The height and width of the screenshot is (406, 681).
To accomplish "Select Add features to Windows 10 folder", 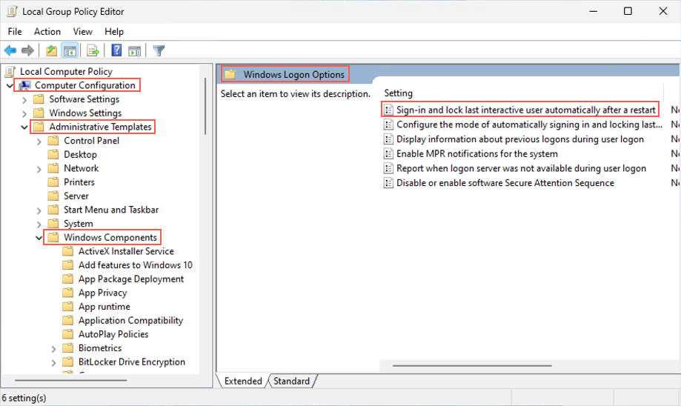I will point(135,265).
